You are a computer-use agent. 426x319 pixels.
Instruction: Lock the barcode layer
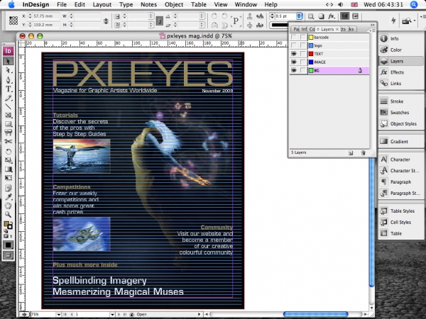coord(302,37)
